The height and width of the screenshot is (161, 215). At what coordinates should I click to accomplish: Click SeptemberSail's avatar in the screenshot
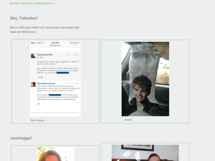[x=33, y=56]
